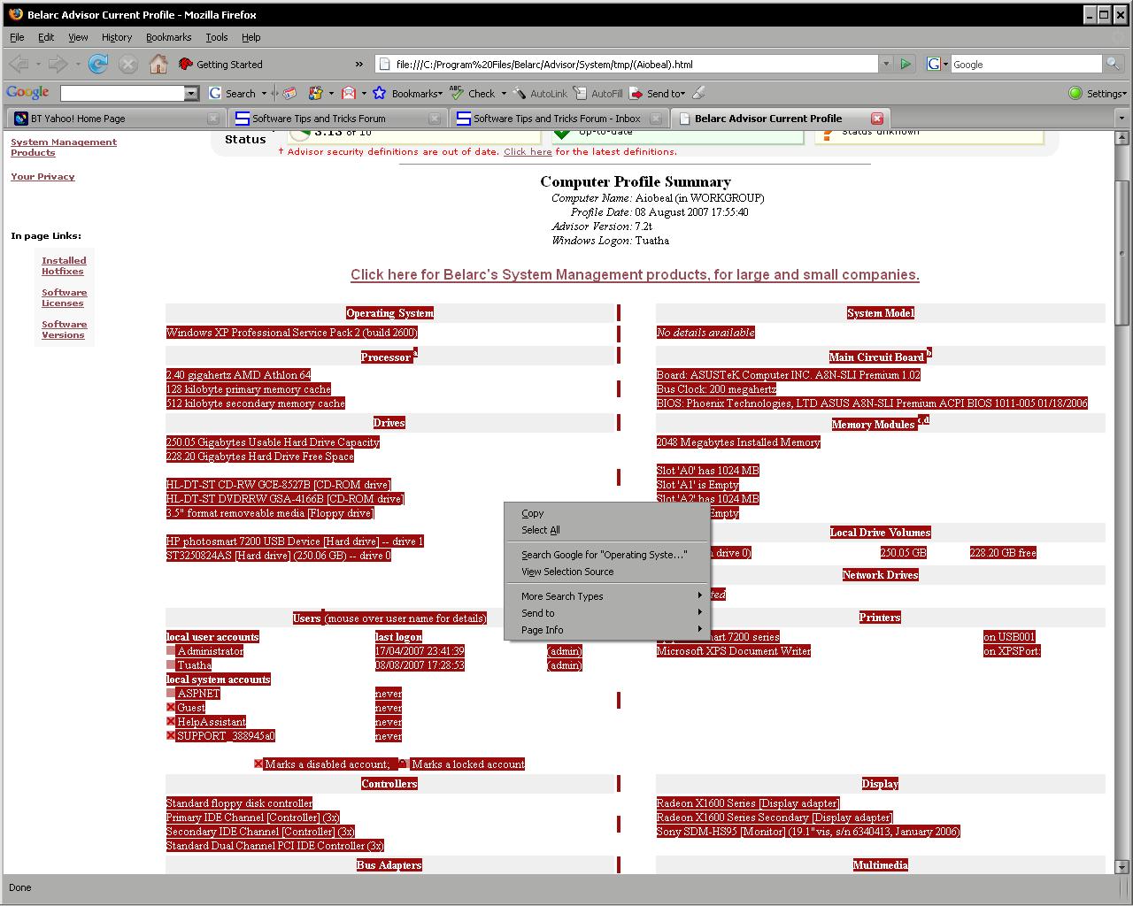
Task: Click the Google toolbar mail icon
Action: pos(348,93)
